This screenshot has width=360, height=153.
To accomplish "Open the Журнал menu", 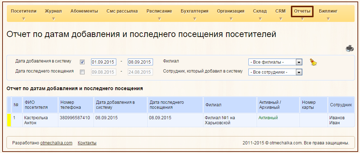I will 53,11.
